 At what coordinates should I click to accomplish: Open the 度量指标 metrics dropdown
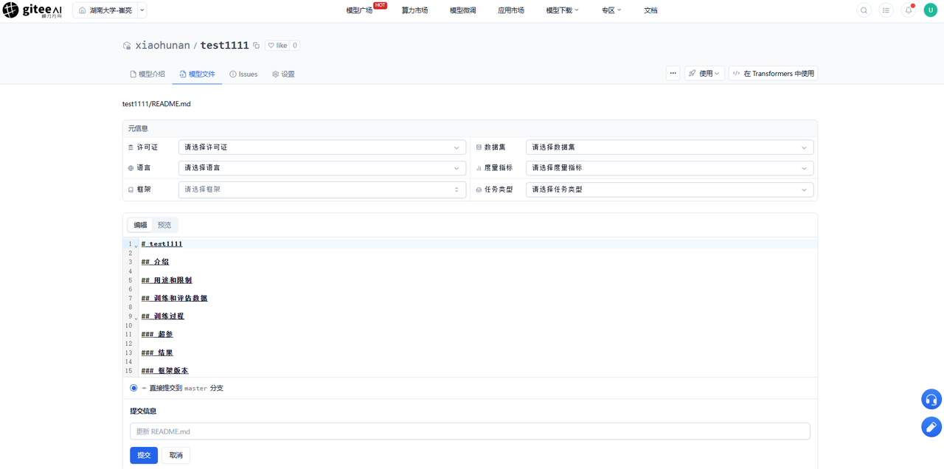tap(670, 168)
